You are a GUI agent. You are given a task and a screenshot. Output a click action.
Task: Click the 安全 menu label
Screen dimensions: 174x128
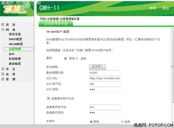point(10,69)
